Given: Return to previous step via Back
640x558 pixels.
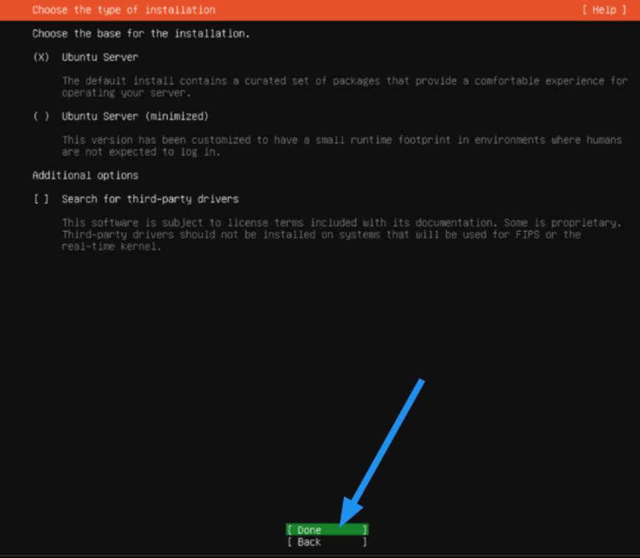Looking at the screenshot, I should tap(327, 542).
